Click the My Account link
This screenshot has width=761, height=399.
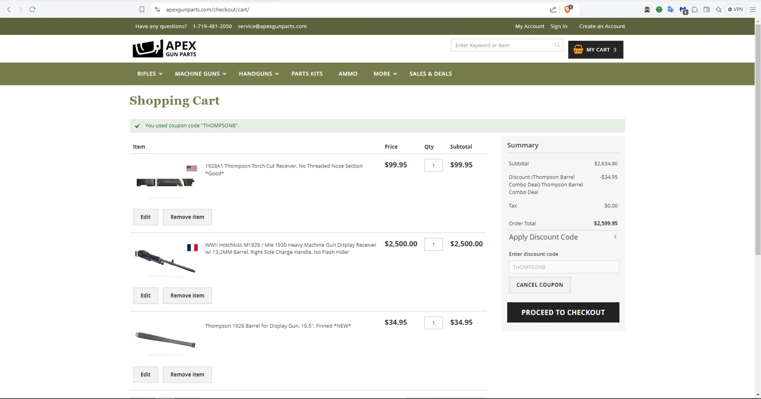click(x=530, y=26)
